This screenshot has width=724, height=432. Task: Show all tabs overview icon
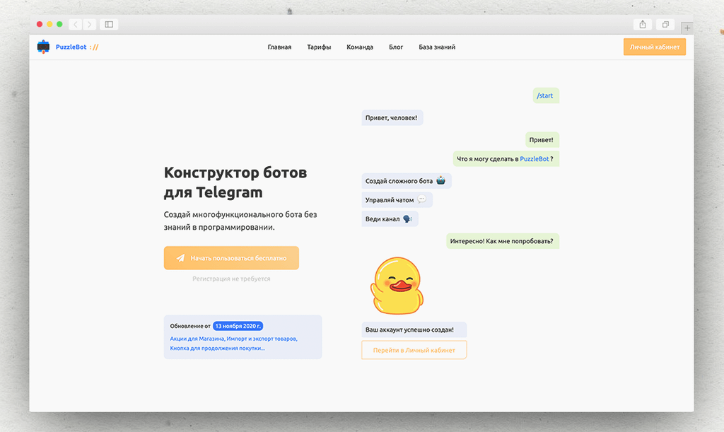pyautogui.click(x=665, y=25)
